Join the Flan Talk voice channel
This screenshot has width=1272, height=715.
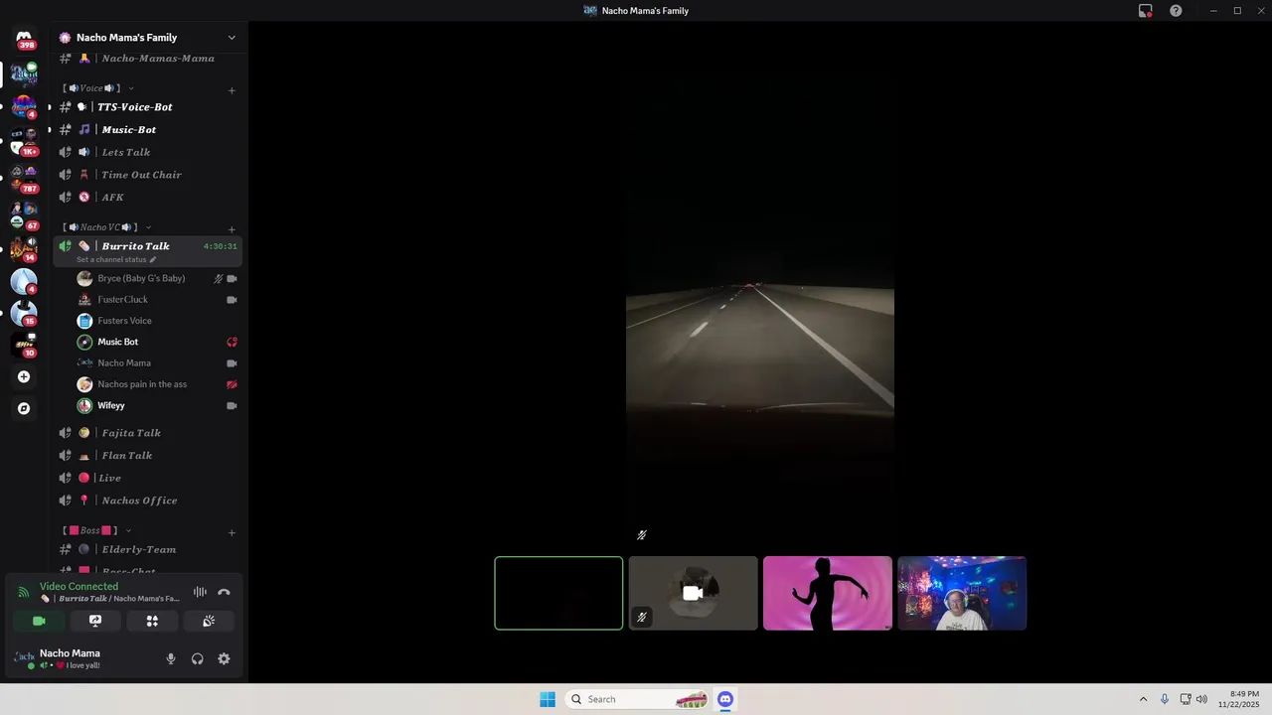click(x=148, y=456)
